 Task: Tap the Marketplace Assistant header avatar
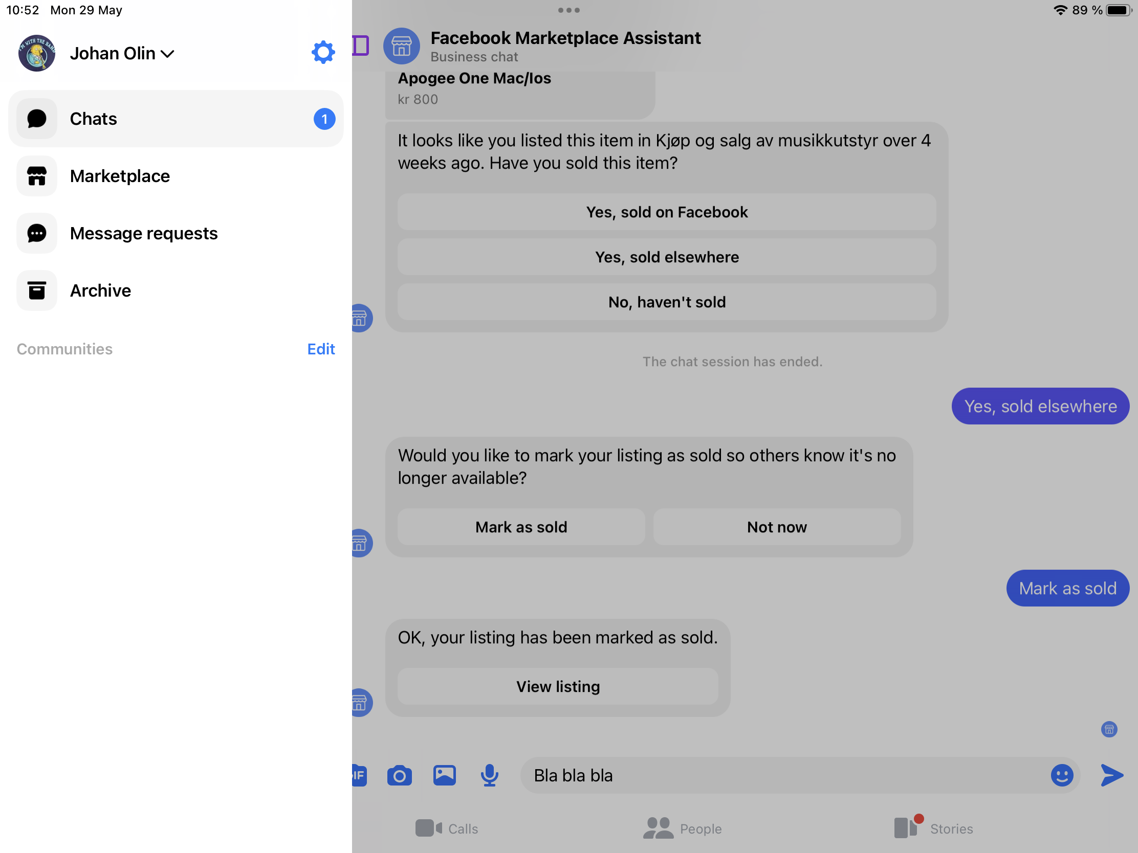pos(401,46)
